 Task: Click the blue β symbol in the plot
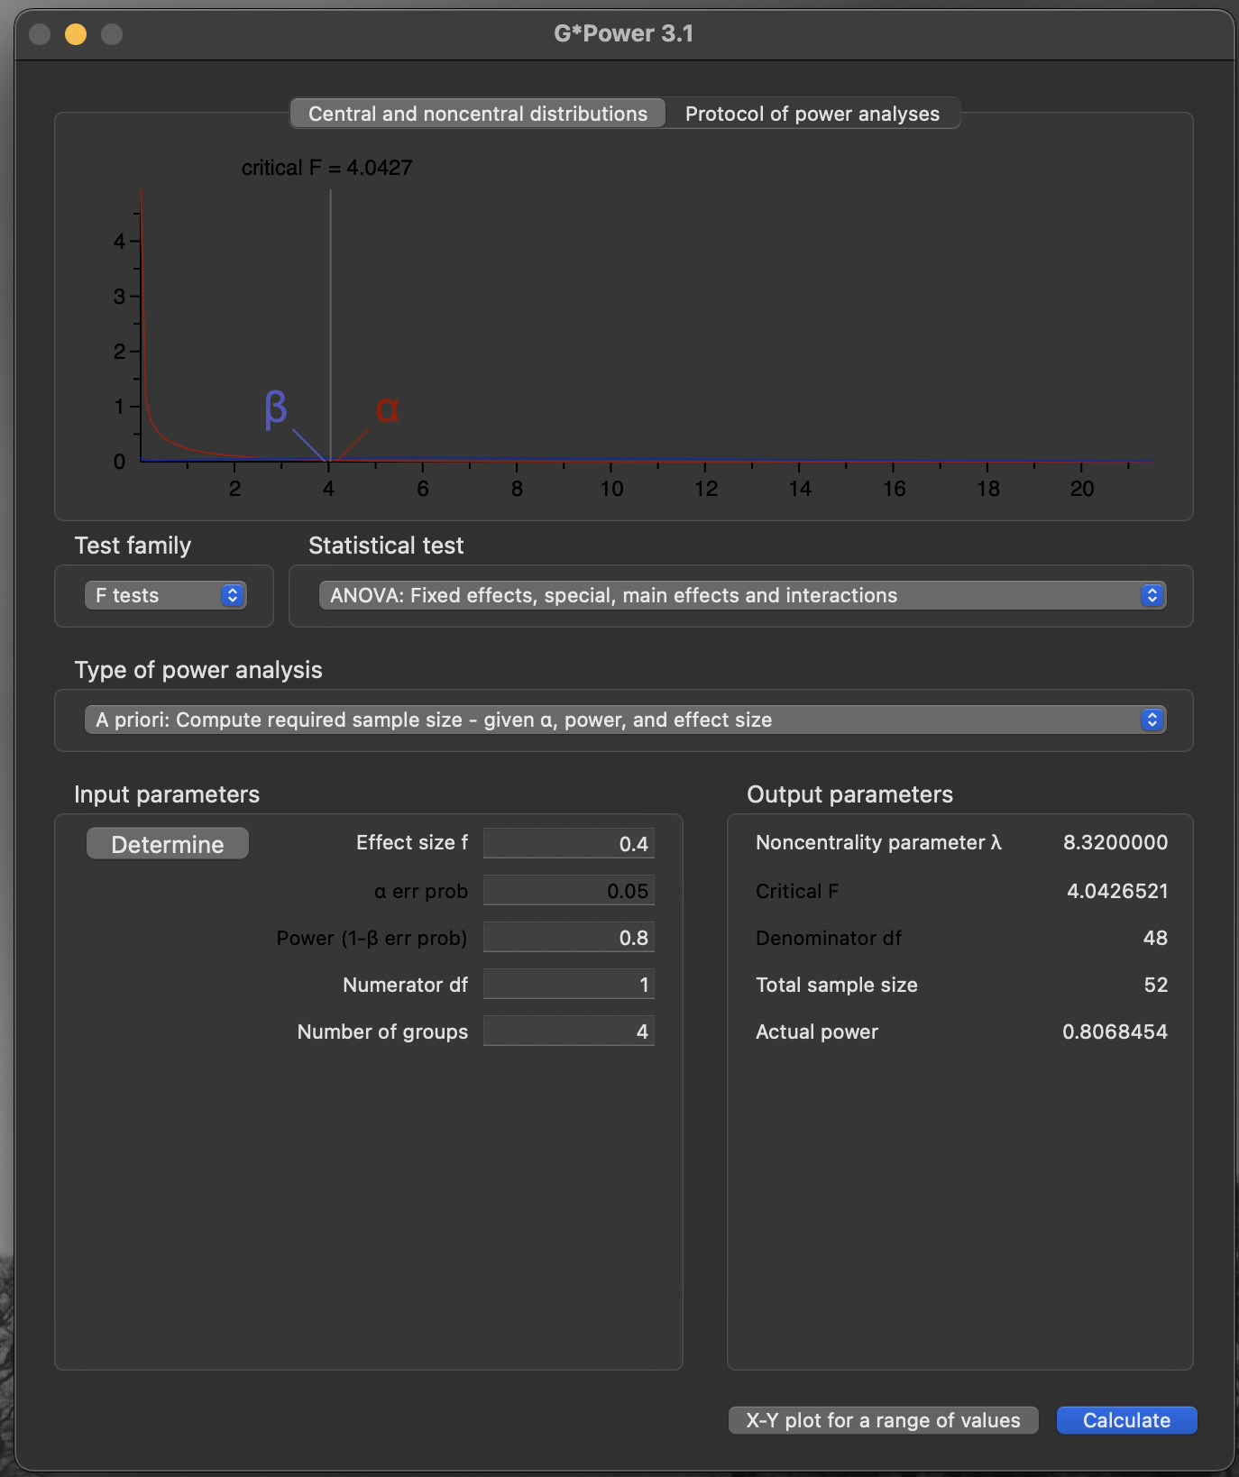click(276, 408)
